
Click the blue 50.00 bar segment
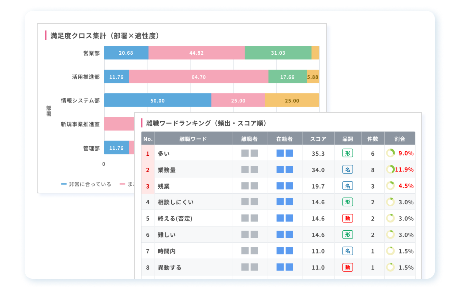(158, 100)
